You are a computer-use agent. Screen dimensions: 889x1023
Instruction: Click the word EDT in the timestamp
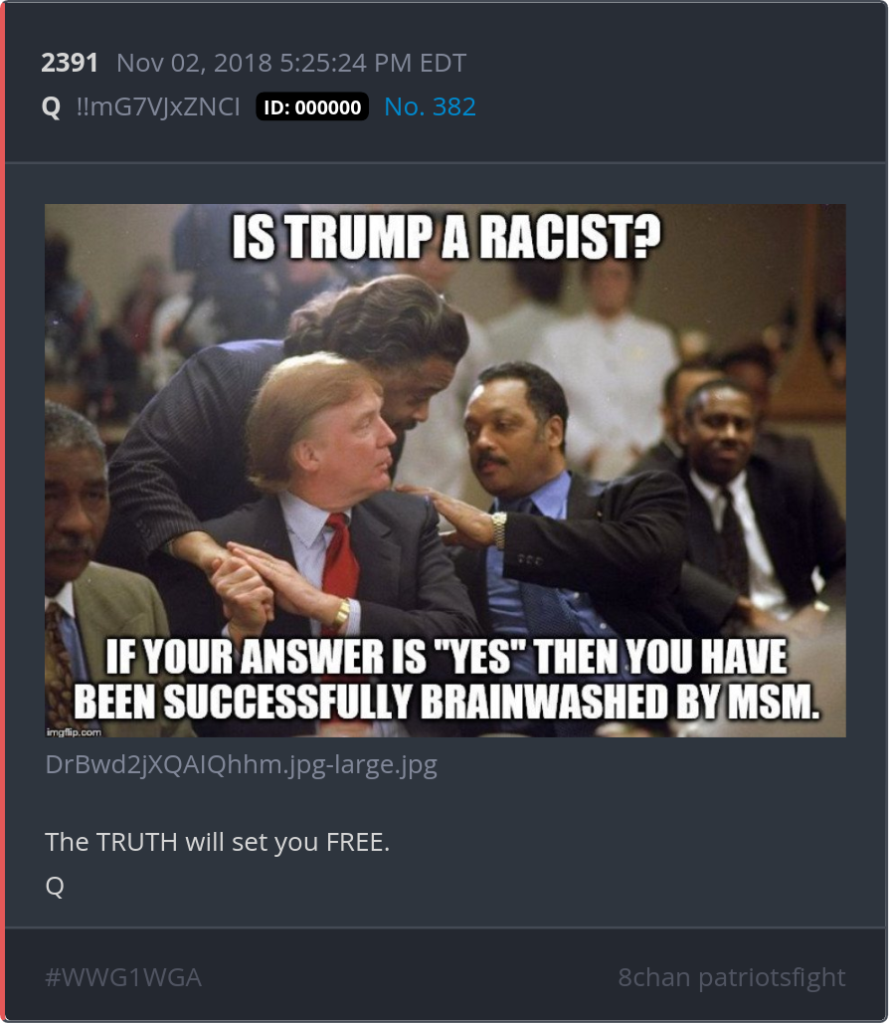point(443,64)
